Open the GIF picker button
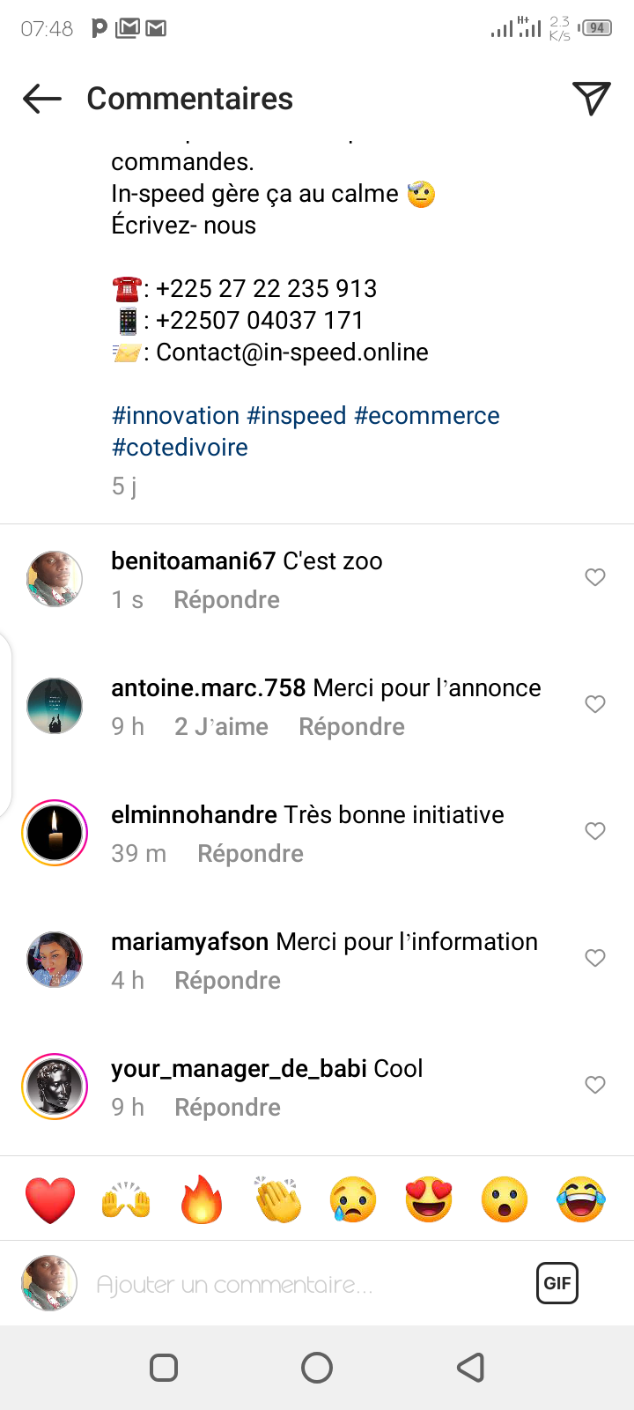 pyautogui.click(x=557, y=1283)
